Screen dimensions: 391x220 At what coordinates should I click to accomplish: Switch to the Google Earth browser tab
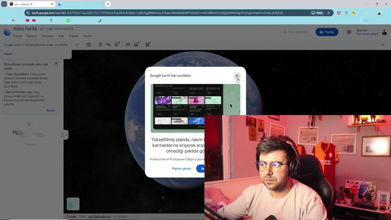(79, 4)
